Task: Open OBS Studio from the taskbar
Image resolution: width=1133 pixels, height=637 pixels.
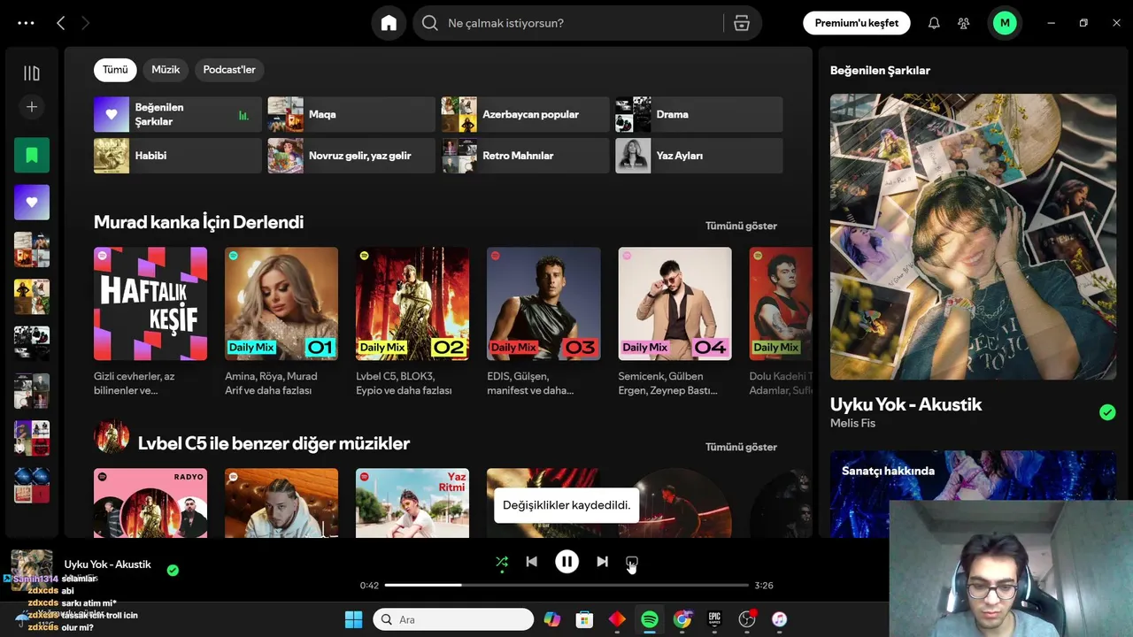Action: (748, 619)
